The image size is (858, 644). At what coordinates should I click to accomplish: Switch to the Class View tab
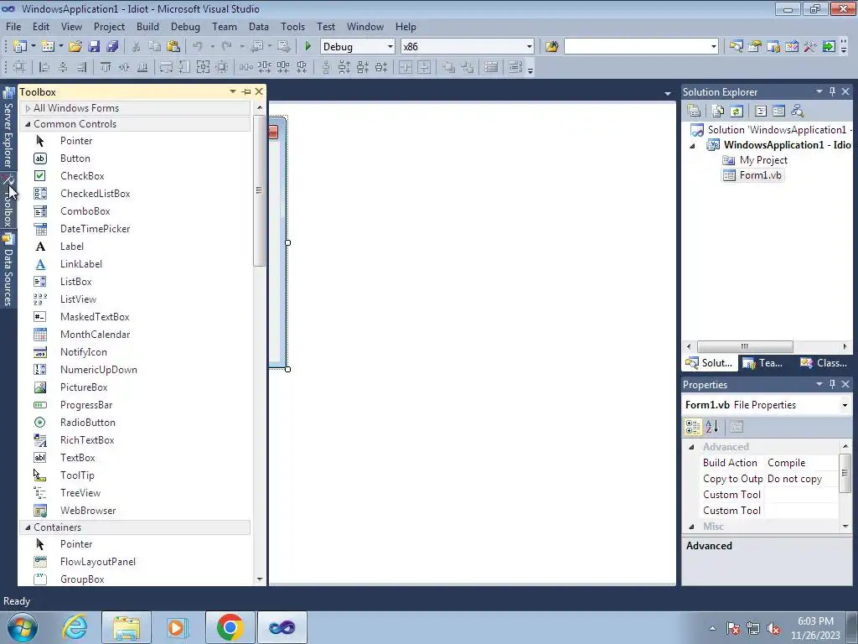824,363
